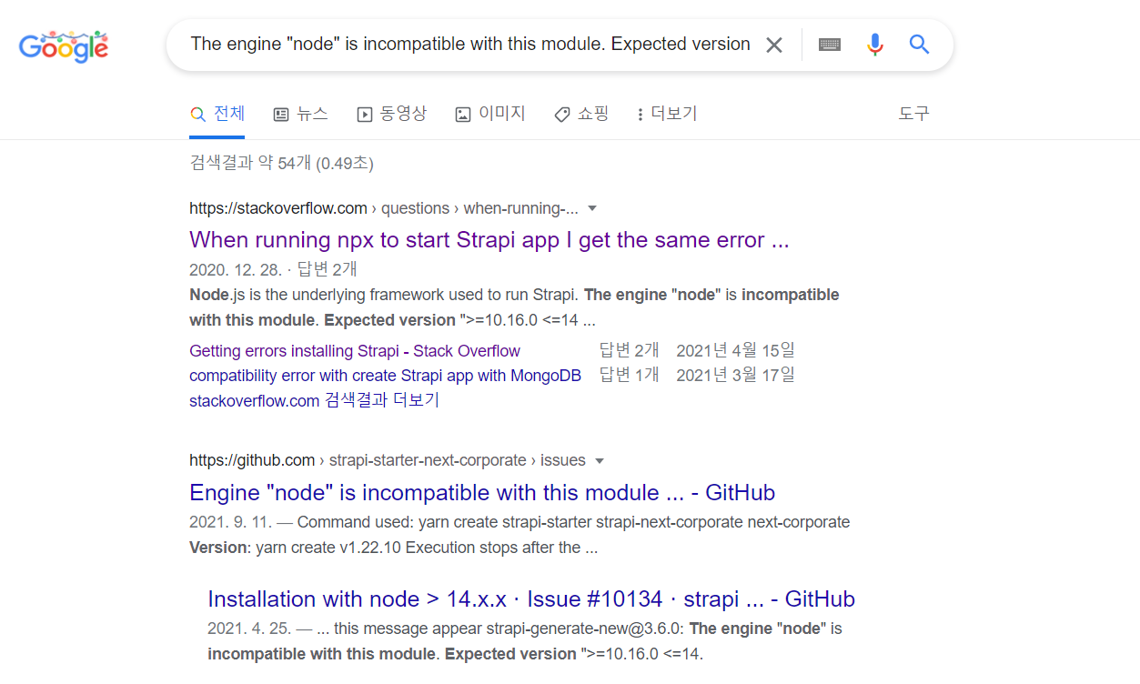Screen dimensions: 1140x684
Task: Click the '2021. 4. 25.' snippet date
Action: [250, 629]
